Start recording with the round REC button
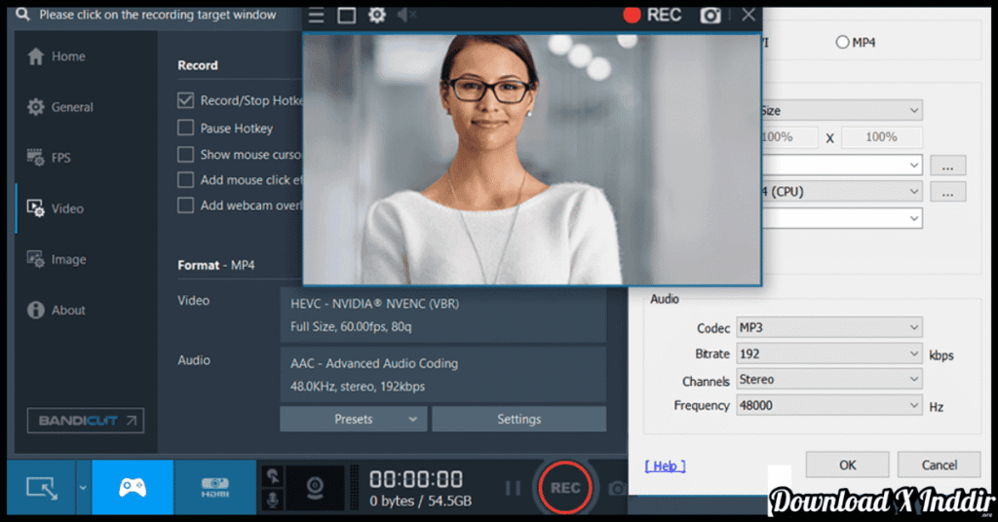The height and width of the screenshot is (522, 998). [565, 488]
